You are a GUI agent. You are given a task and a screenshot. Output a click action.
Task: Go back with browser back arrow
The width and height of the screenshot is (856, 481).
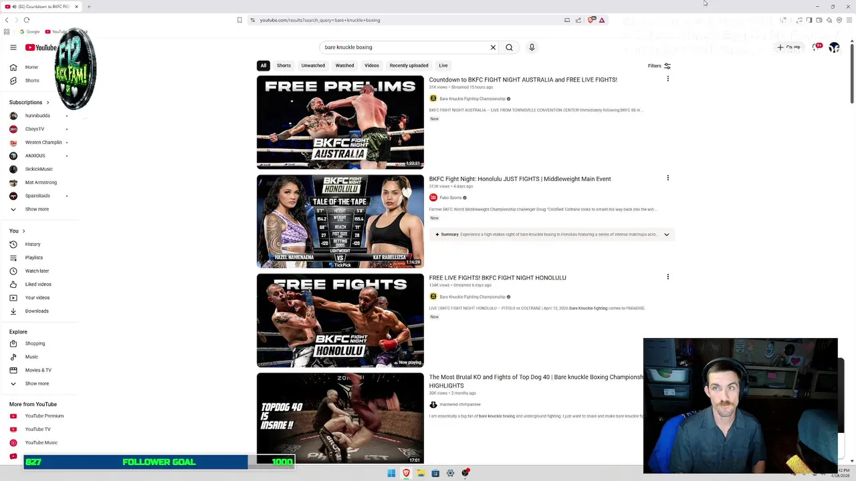7,20
